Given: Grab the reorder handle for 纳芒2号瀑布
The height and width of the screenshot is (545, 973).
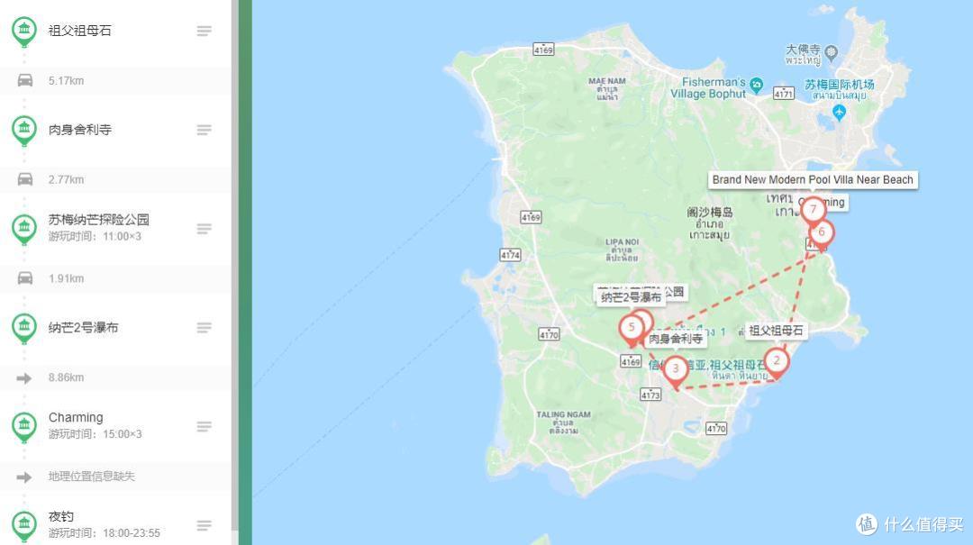Looking at the screenshot, I should point(205,327).
